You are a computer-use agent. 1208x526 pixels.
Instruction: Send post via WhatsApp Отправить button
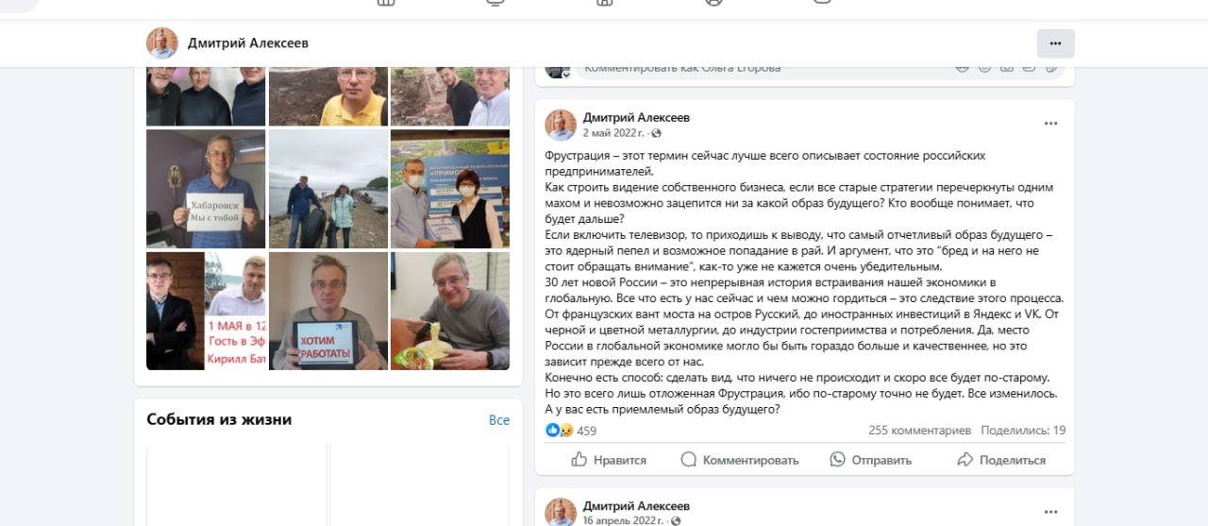(870, 460)
